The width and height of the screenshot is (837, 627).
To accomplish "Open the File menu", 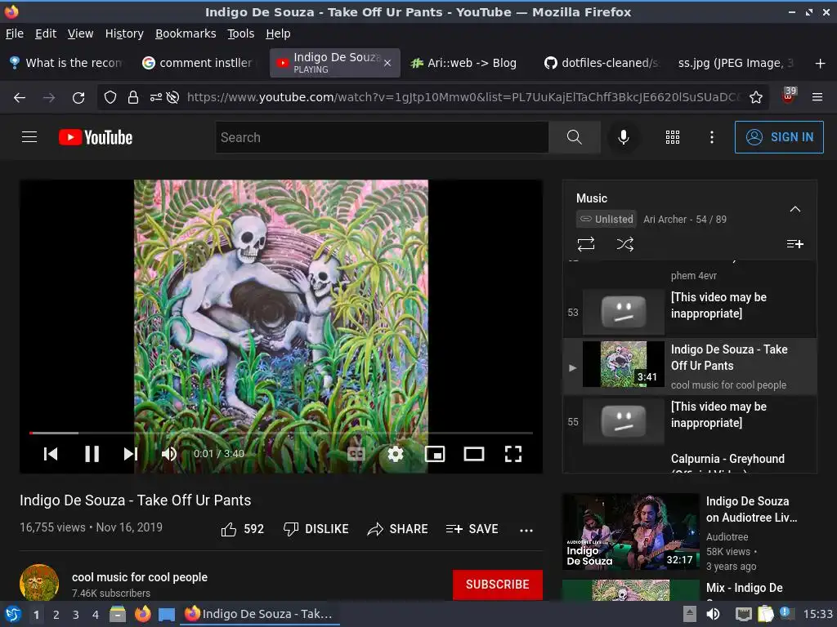I will coord(15,33).
